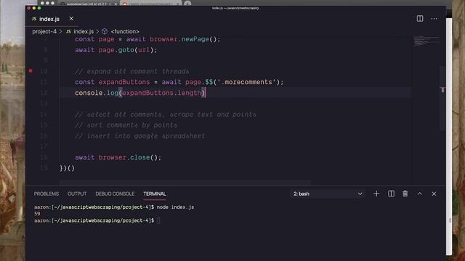The image size is (465, 261).
Task: Click the 'const page = await browser.newPage();' line
Action: pyautogui.click(x=147, y=39)
